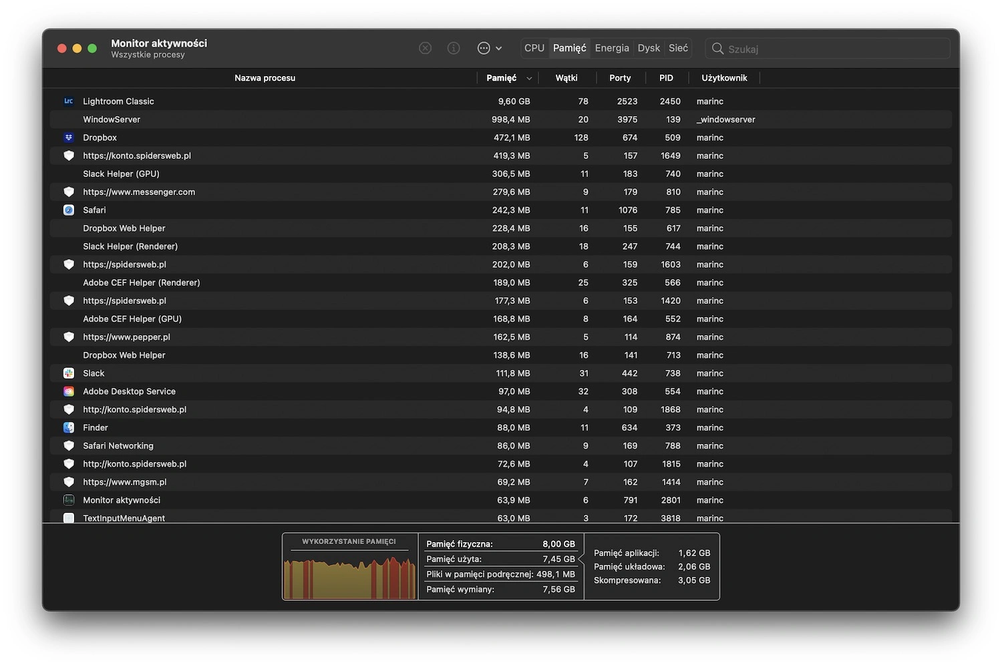Switch to the CPU tab

coord(534,48)
